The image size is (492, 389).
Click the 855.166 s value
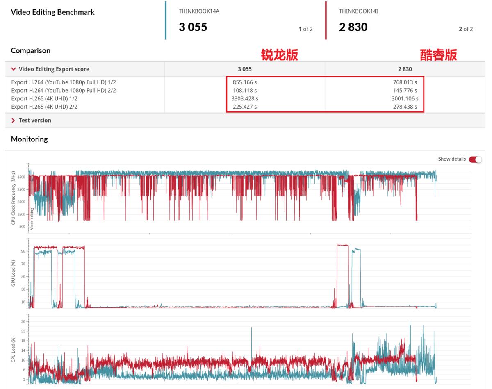coord(245,82)
